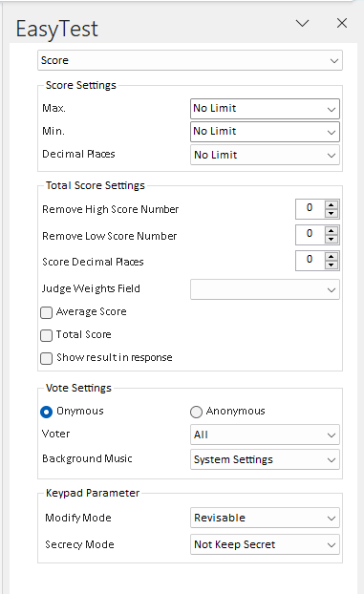364x594 pixels.
Task: Open the Max. score limit dropdown
Action: point(265,109)
